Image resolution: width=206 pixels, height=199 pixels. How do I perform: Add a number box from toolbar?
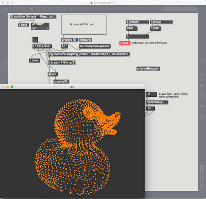tap(51, 9)
